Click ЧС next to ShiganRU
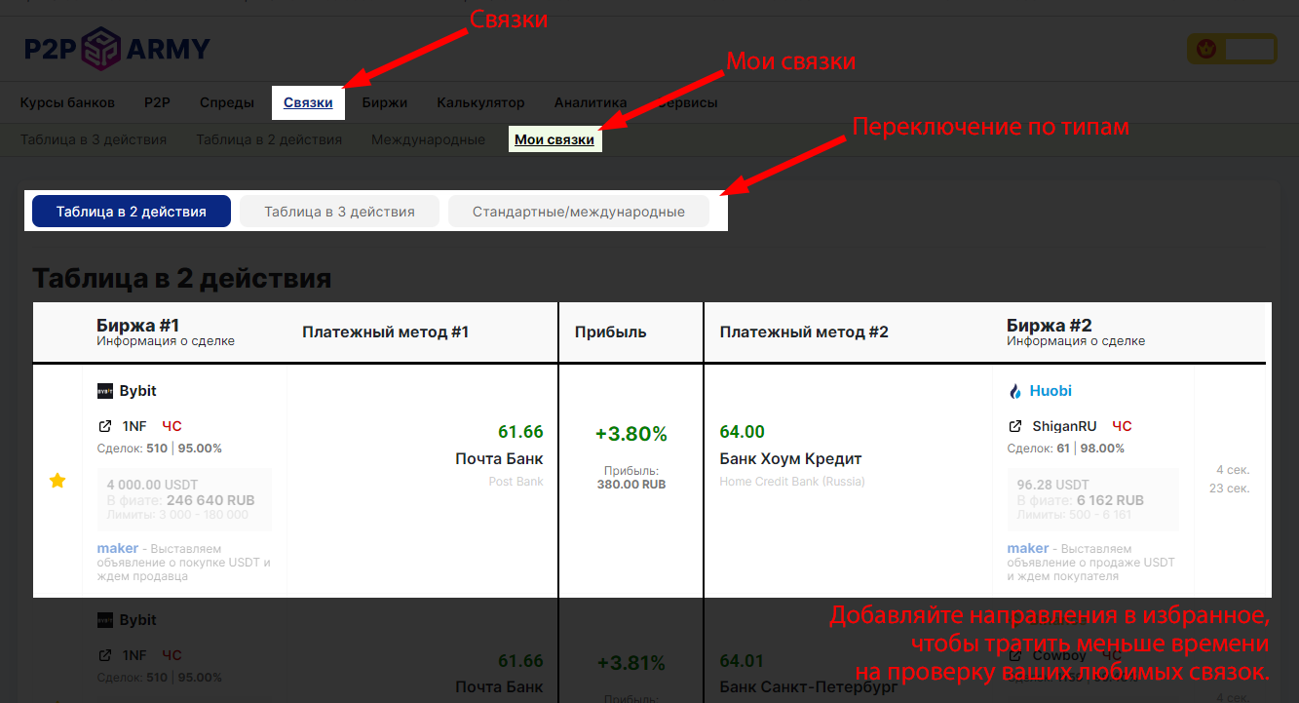This screenshot has width=1299, height=703. pyautogui.click(x=1122, y=426)
